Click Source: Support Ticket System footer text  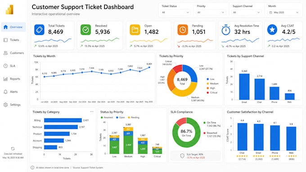coord(88,168)
